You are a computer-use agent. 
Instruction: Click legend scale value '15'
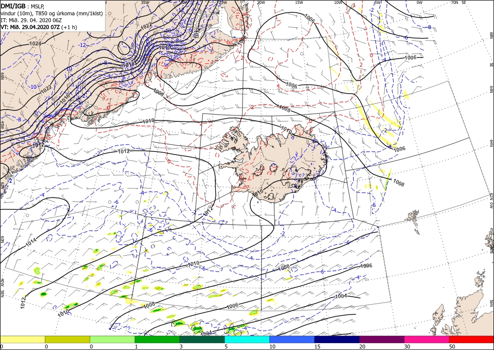click(317, 347)
